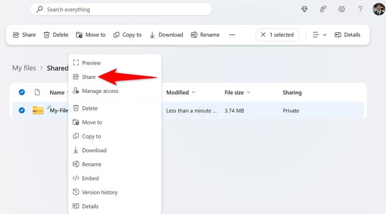Uncheck the My-File row checkbox

(x=22, y=111)
